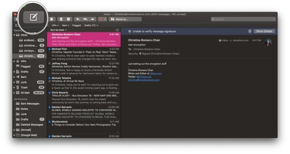Open the Sent Messages folder
This screenshot has width=290, height=154.
click(x=30, y=104)
